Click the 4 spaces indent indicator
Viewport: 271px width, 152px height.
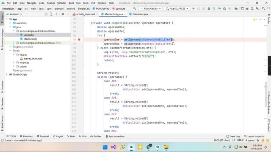click(250, 140)
